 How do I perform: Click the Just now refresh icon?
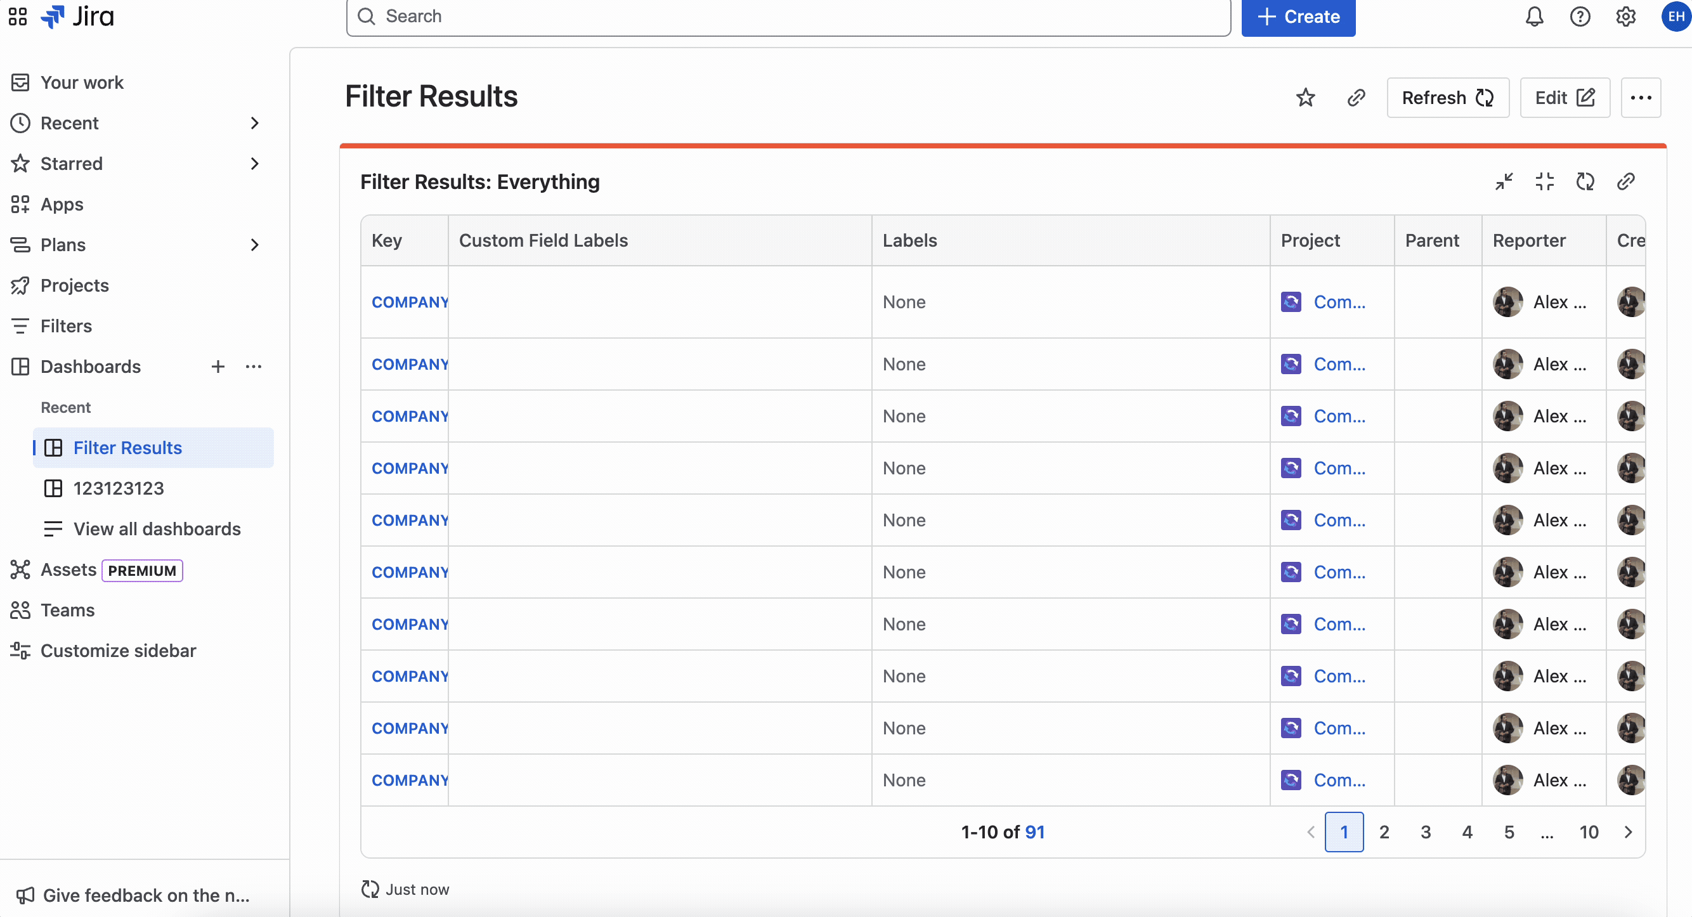tap(370, 888)
